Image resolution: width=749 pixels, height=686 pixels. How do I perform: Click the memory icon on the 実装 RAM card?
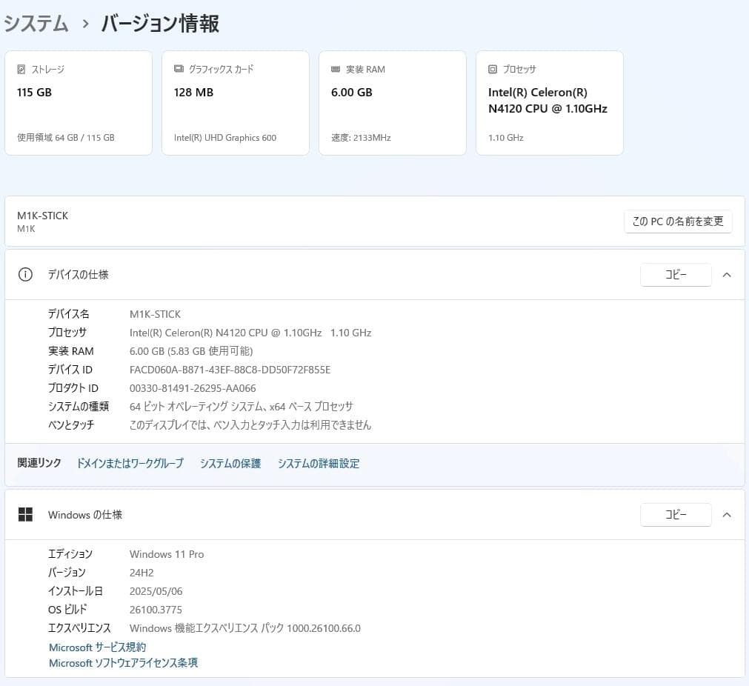pos(335,69)
